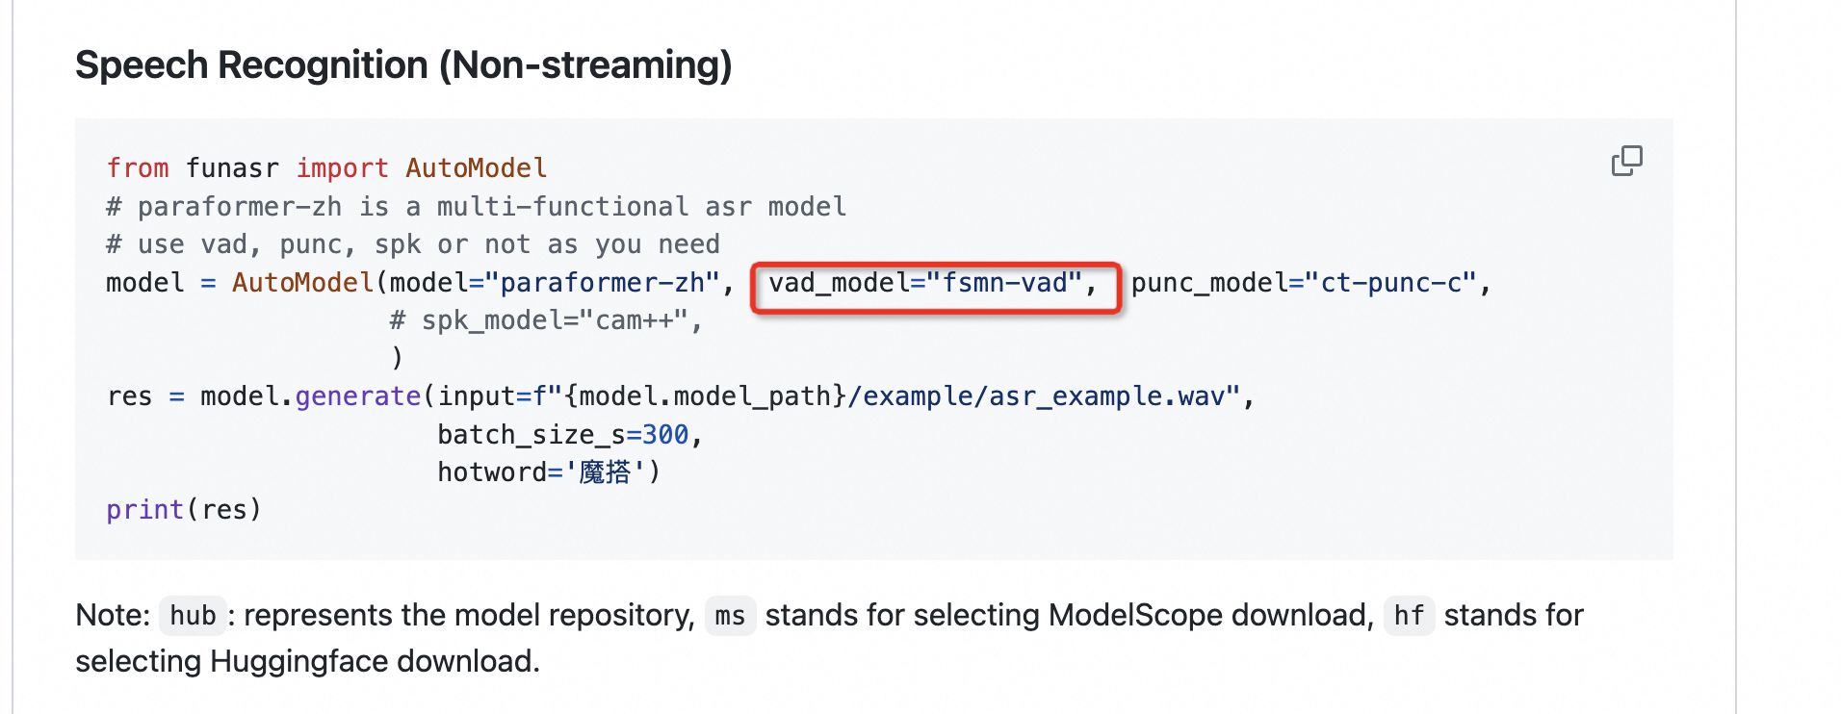1841x714 pixels.
Task: Click the AutoModel import name
Action: (476, 168)
